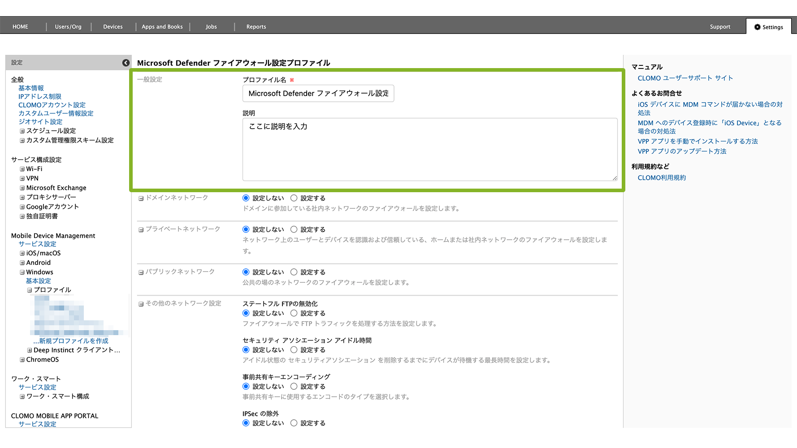Collapse the 設定 sidebar with arrow icon
The width and height of the screenshot is (797, 448).
click(x=126, y=63)
